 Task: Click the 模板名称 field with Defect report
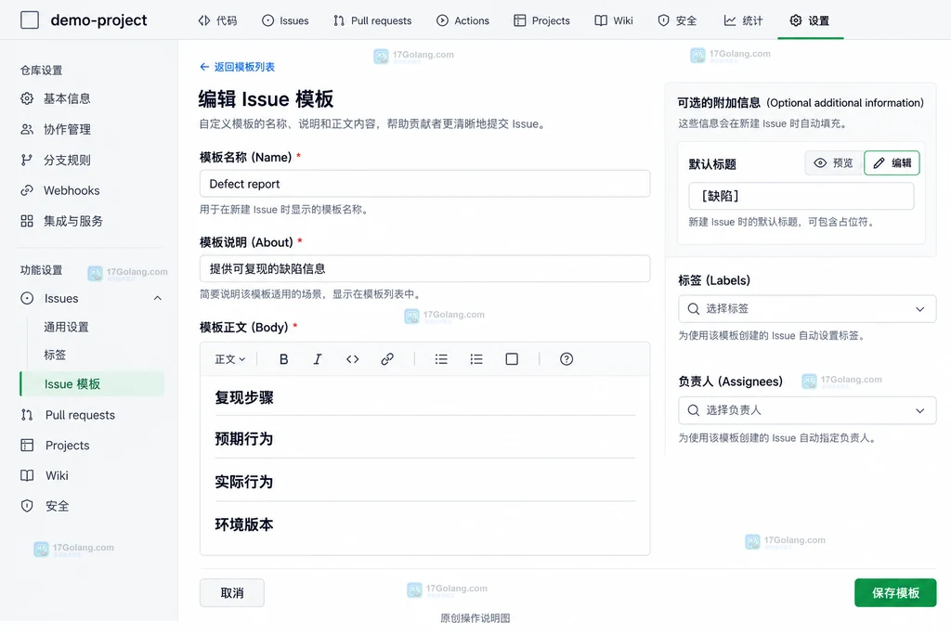click(424, 184)
